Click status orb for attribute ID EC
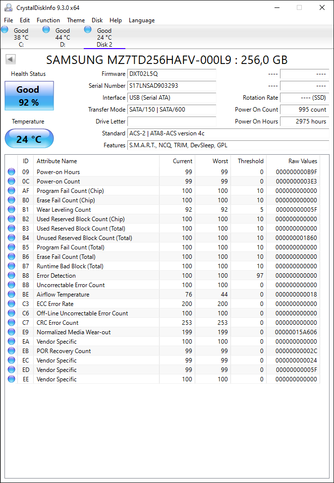 pos(11,361)
